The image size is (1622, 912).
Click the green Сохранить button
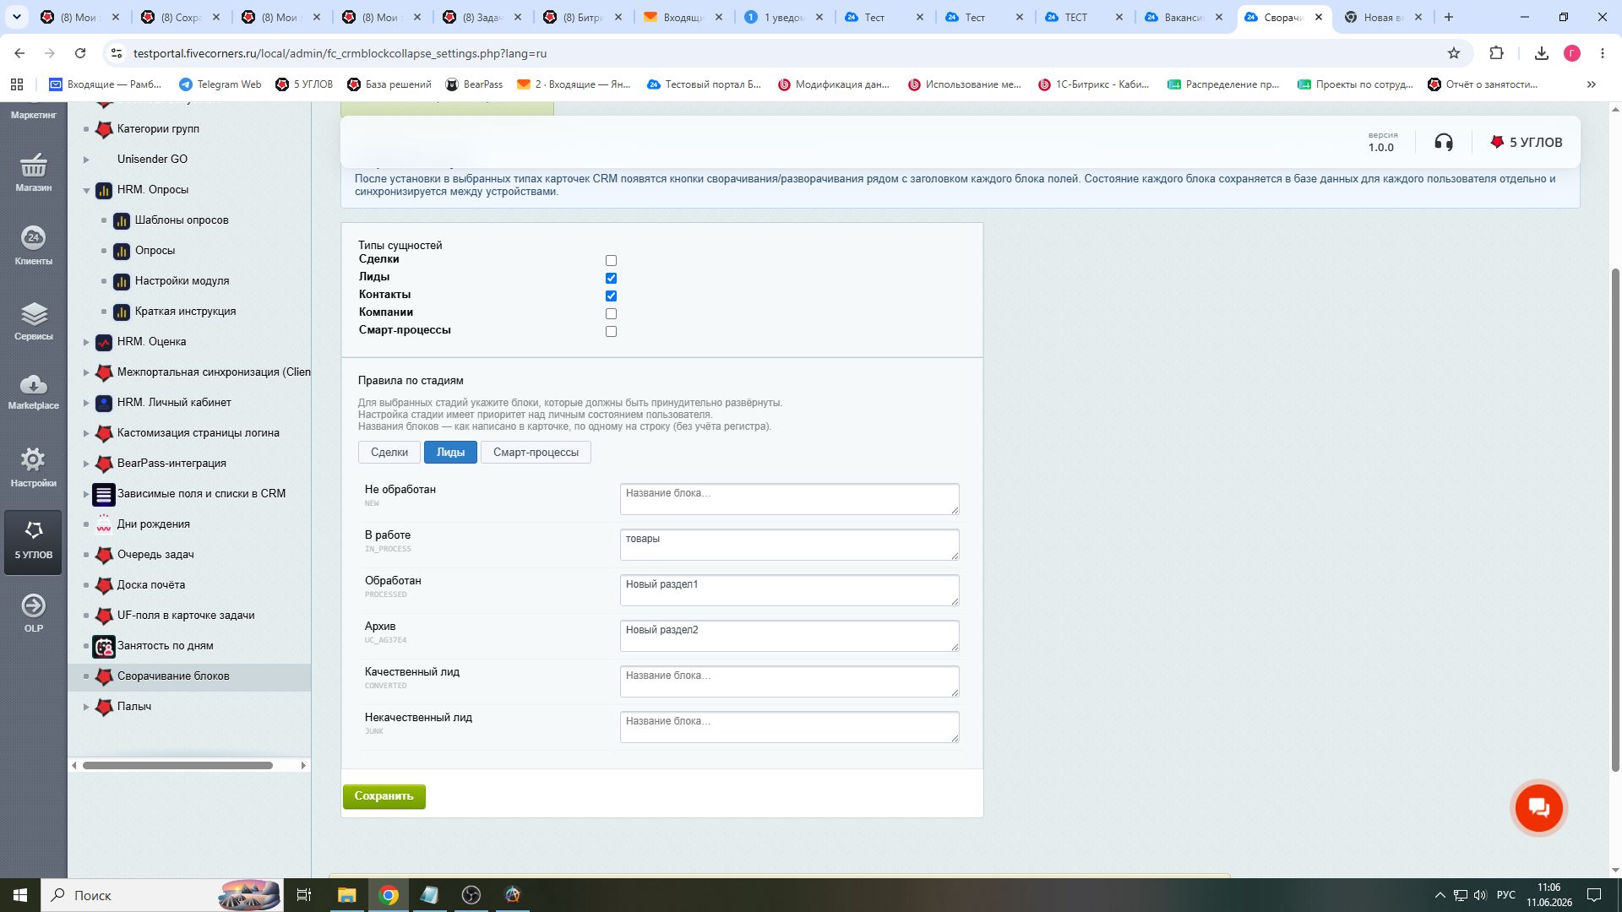point(384,795)
